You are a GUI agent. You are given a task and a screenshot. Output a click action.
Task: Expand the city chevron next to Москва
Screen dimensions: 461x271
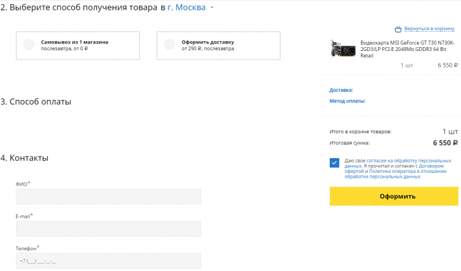212,8
